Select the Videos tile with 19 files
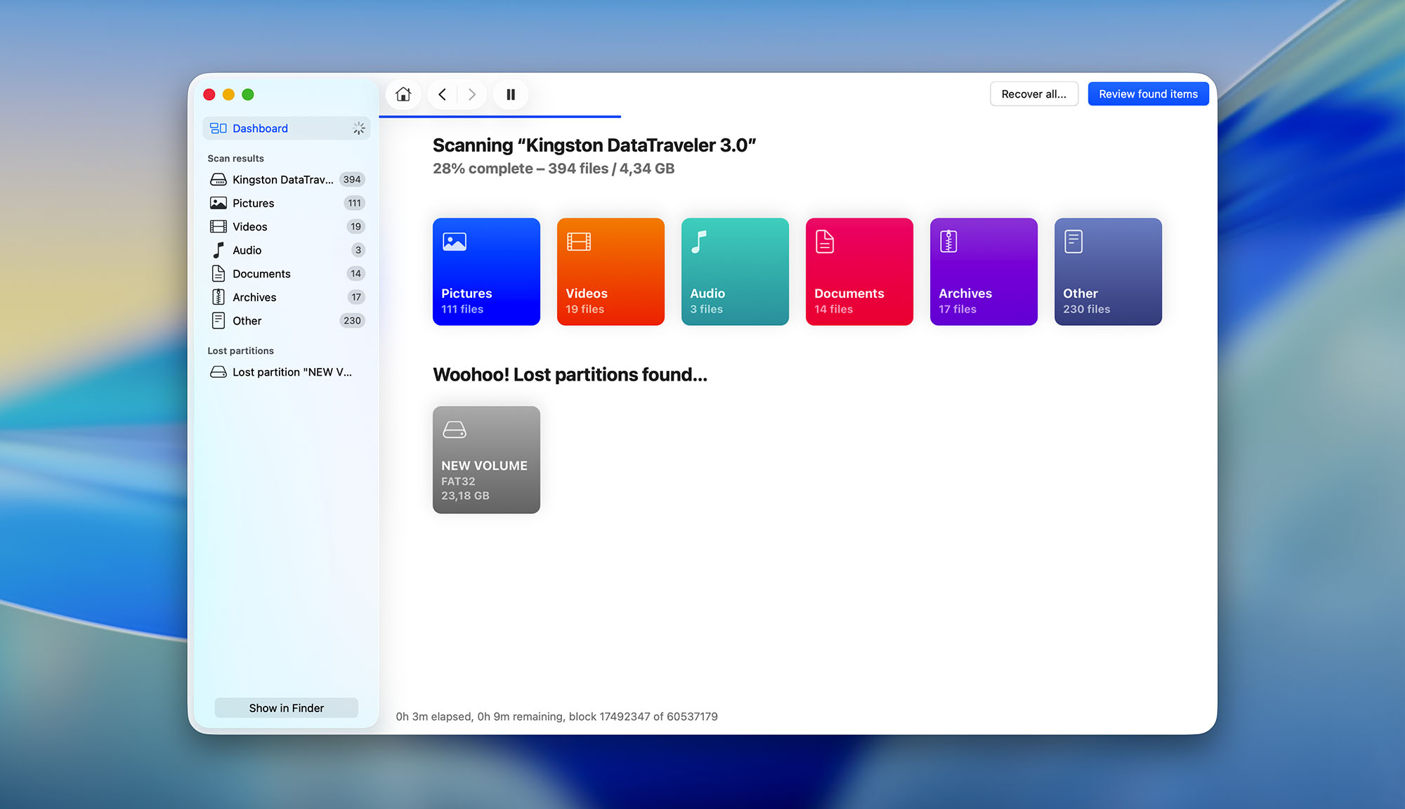The width and height of the screenshot is (1405, 809). [610, 272]
